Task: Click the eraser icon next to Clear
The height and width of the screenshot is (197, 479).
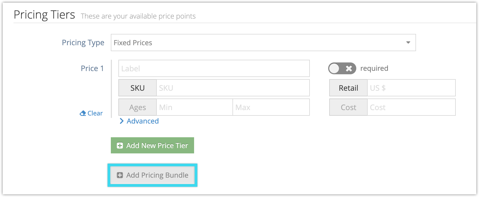Action: point(83,113)
